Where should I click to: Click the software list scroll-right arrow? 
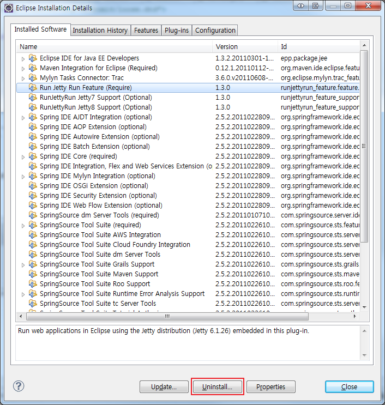355,316
